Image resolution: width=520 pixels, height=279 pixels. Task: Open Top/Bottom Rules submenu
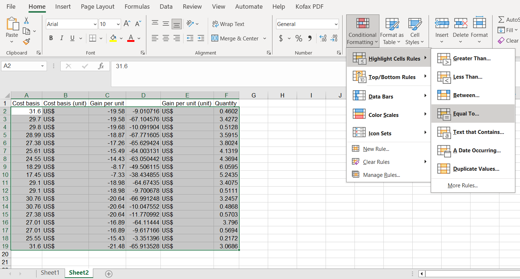pos(389,77)
